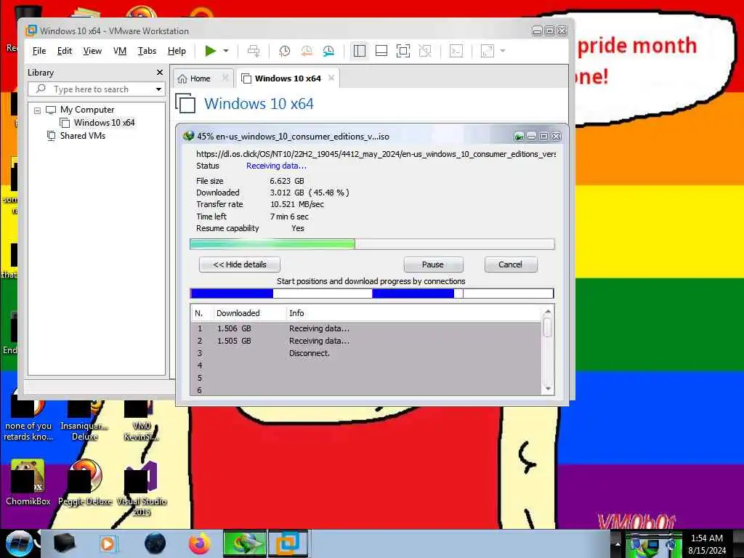This screenshot has height=558, width=744.
Task: Open the File menu
Action: click(x=39, y=51)
